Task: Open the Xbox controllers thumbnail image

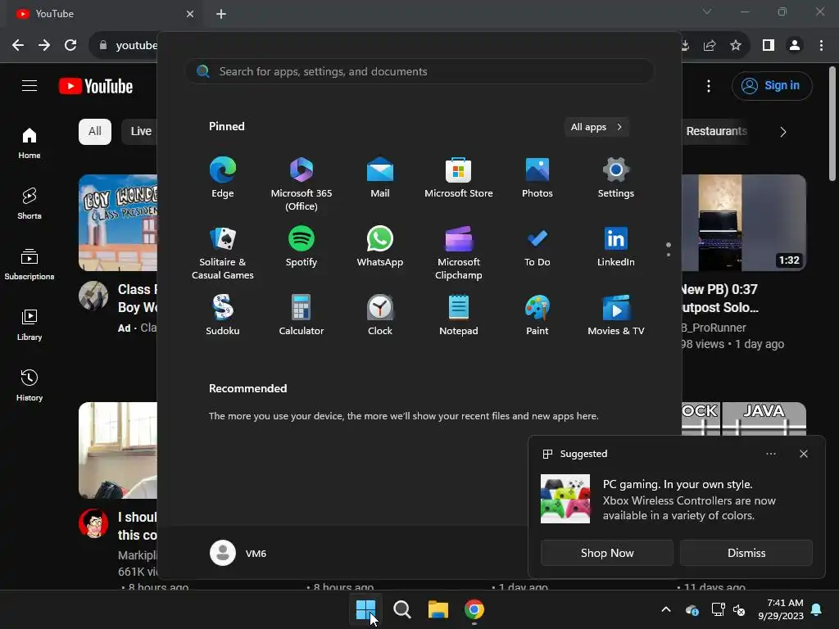Action: (565, 499)
